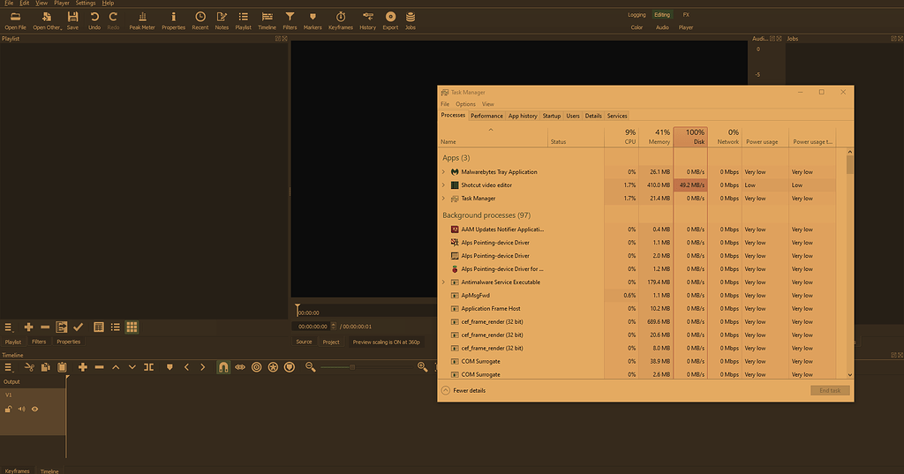904x474 pixels.
Task: Switch playlist to icons grid view
Action: [132, 327]
